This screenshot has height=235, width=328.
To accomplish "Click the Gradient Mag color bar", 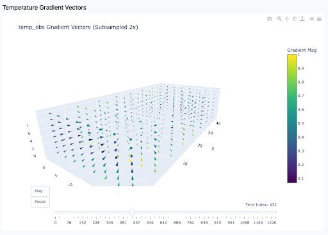I will click(292, 119).
